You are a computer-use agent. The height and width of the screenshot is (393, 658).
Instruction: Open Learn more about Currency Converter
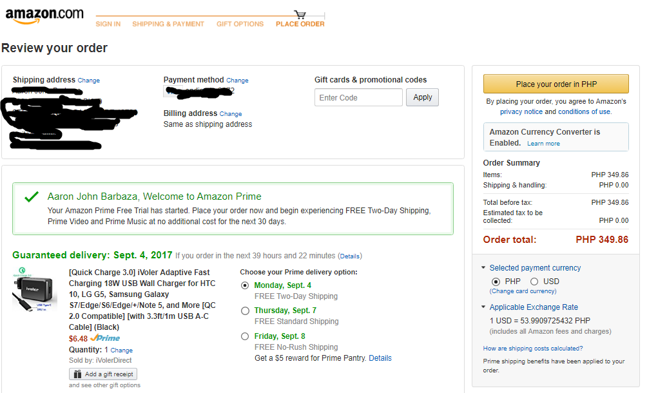543,144
